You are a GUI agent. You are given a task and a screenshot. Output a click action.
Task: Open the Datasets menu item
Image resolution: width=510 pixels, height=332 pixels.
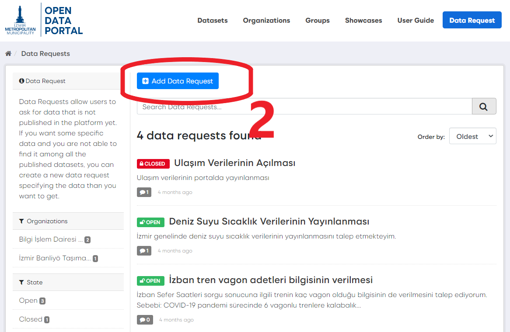pos(212,21)
